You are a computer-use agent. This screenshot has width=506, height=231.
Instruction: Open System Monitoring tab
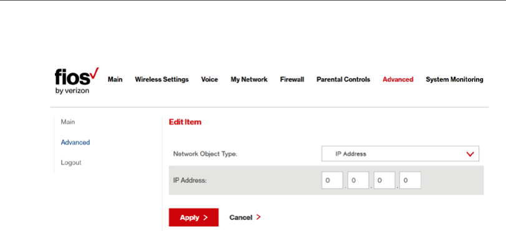[x=454, y=79]
